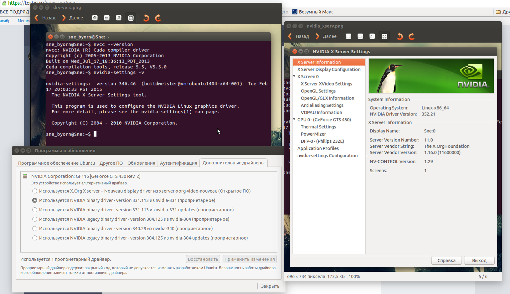Zoom in on the drv-vers.png image
This screenshot has height=294, width=510.
click(95, 18)
